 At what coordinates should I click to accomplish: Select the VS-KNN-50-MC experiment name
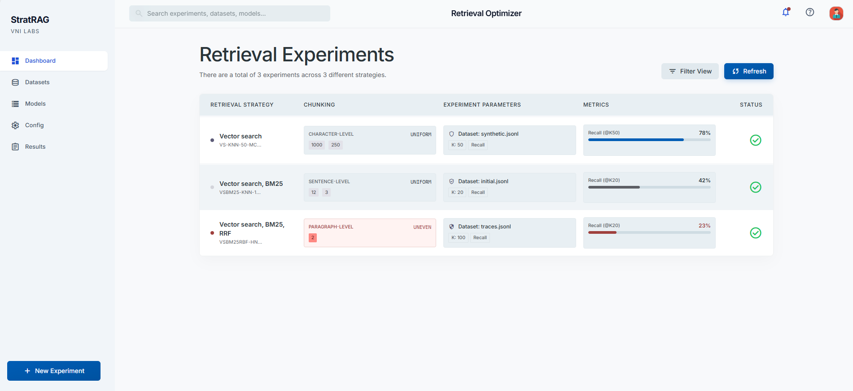pos(240,145)
